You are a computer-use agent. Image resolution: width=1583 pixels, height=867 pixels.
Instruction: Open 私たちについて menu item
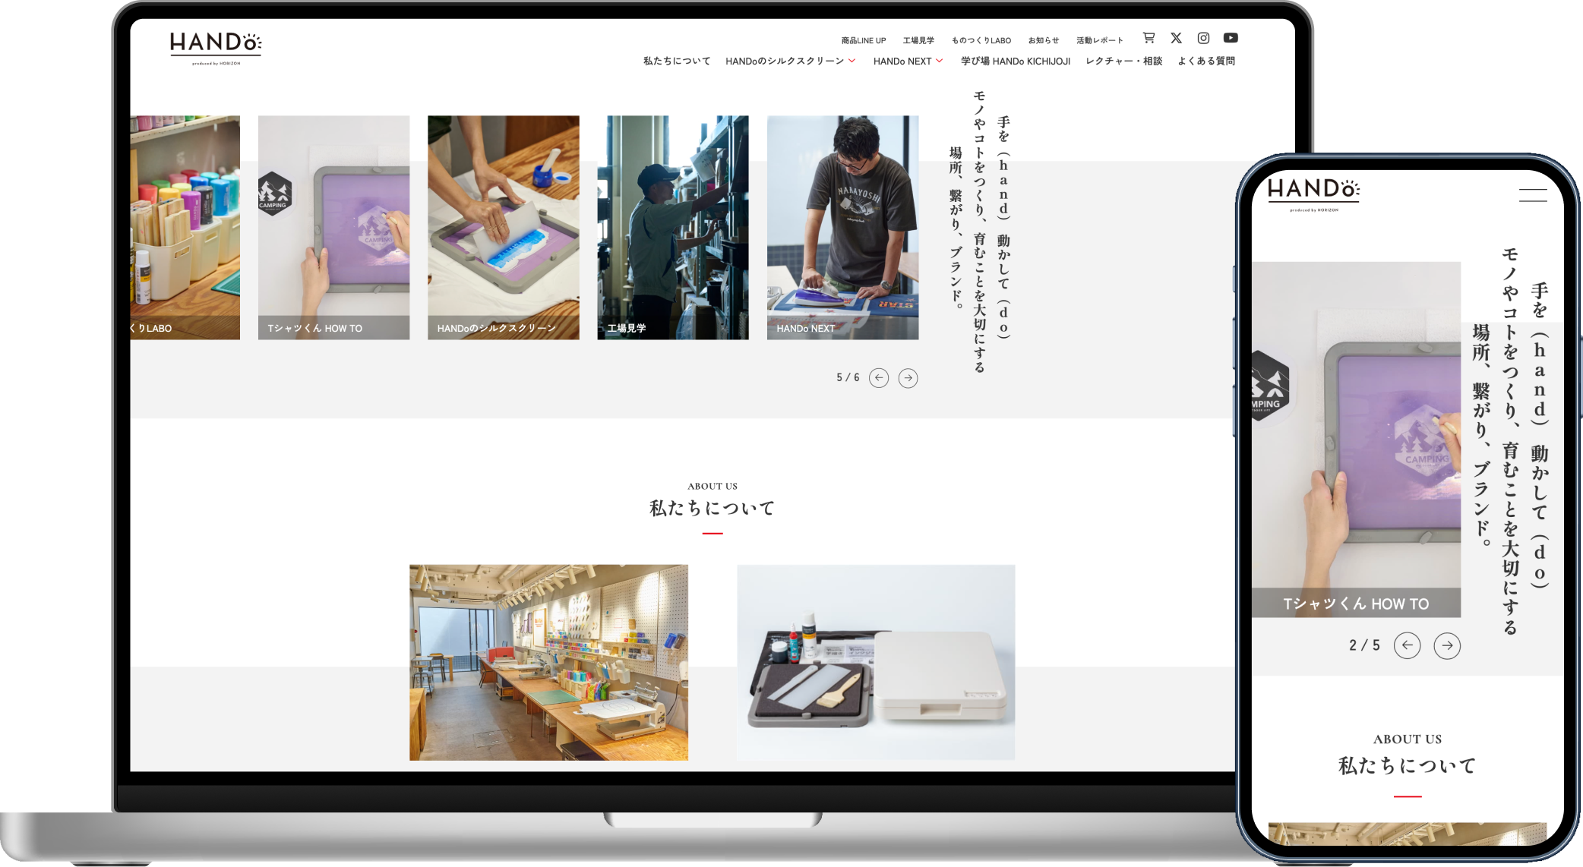tap(677, 61)
